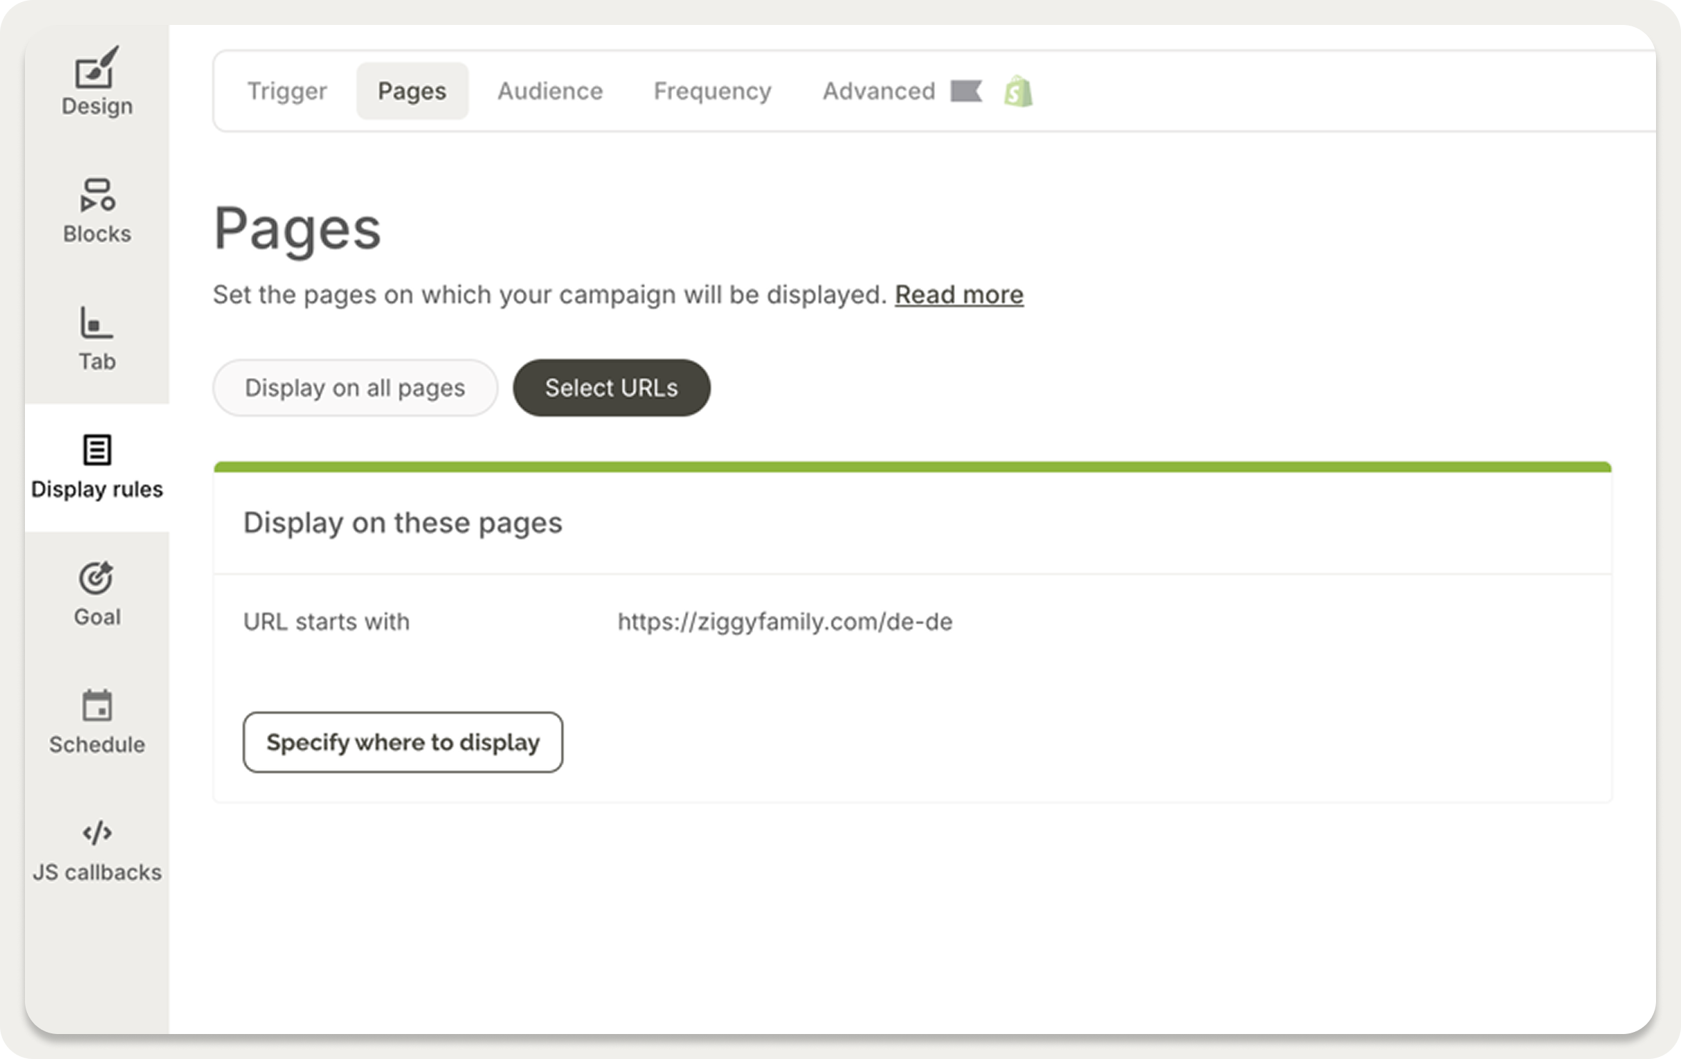The width and height of the screenshot is (1681, 1059).
Task: Open the Advanced tab
Action: coord(878,92)
